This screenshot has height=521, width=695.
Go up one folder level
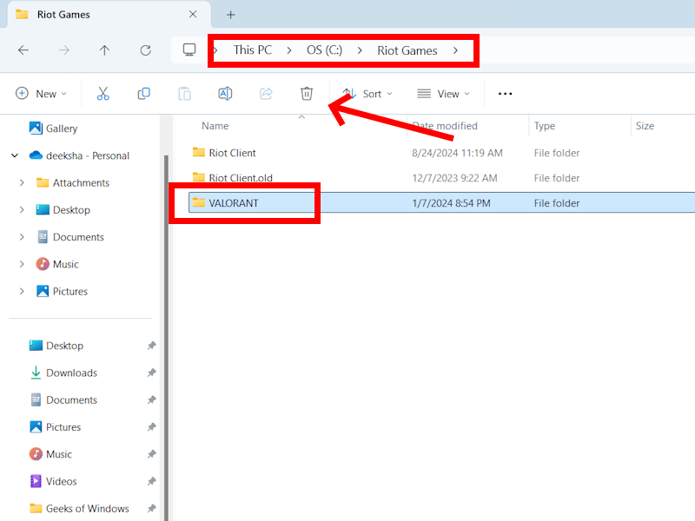104,49
